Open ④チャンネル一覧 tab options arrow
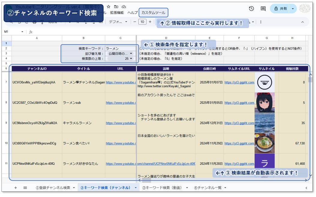Viewport: 316px width, 197px height. pyautogui.click(x=225, y=188)
